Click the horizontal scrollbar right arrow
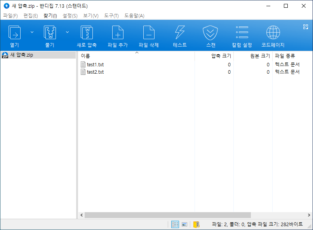This screenshot has height=230, width=313. tap(309, 215)
